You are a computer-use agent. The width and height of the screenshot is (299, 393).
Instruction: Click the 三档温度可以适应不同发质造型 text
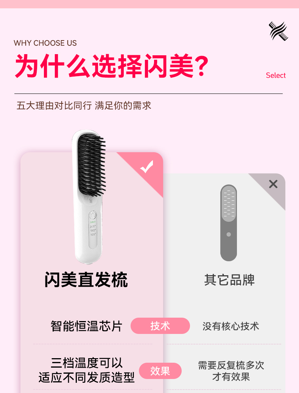86,370
